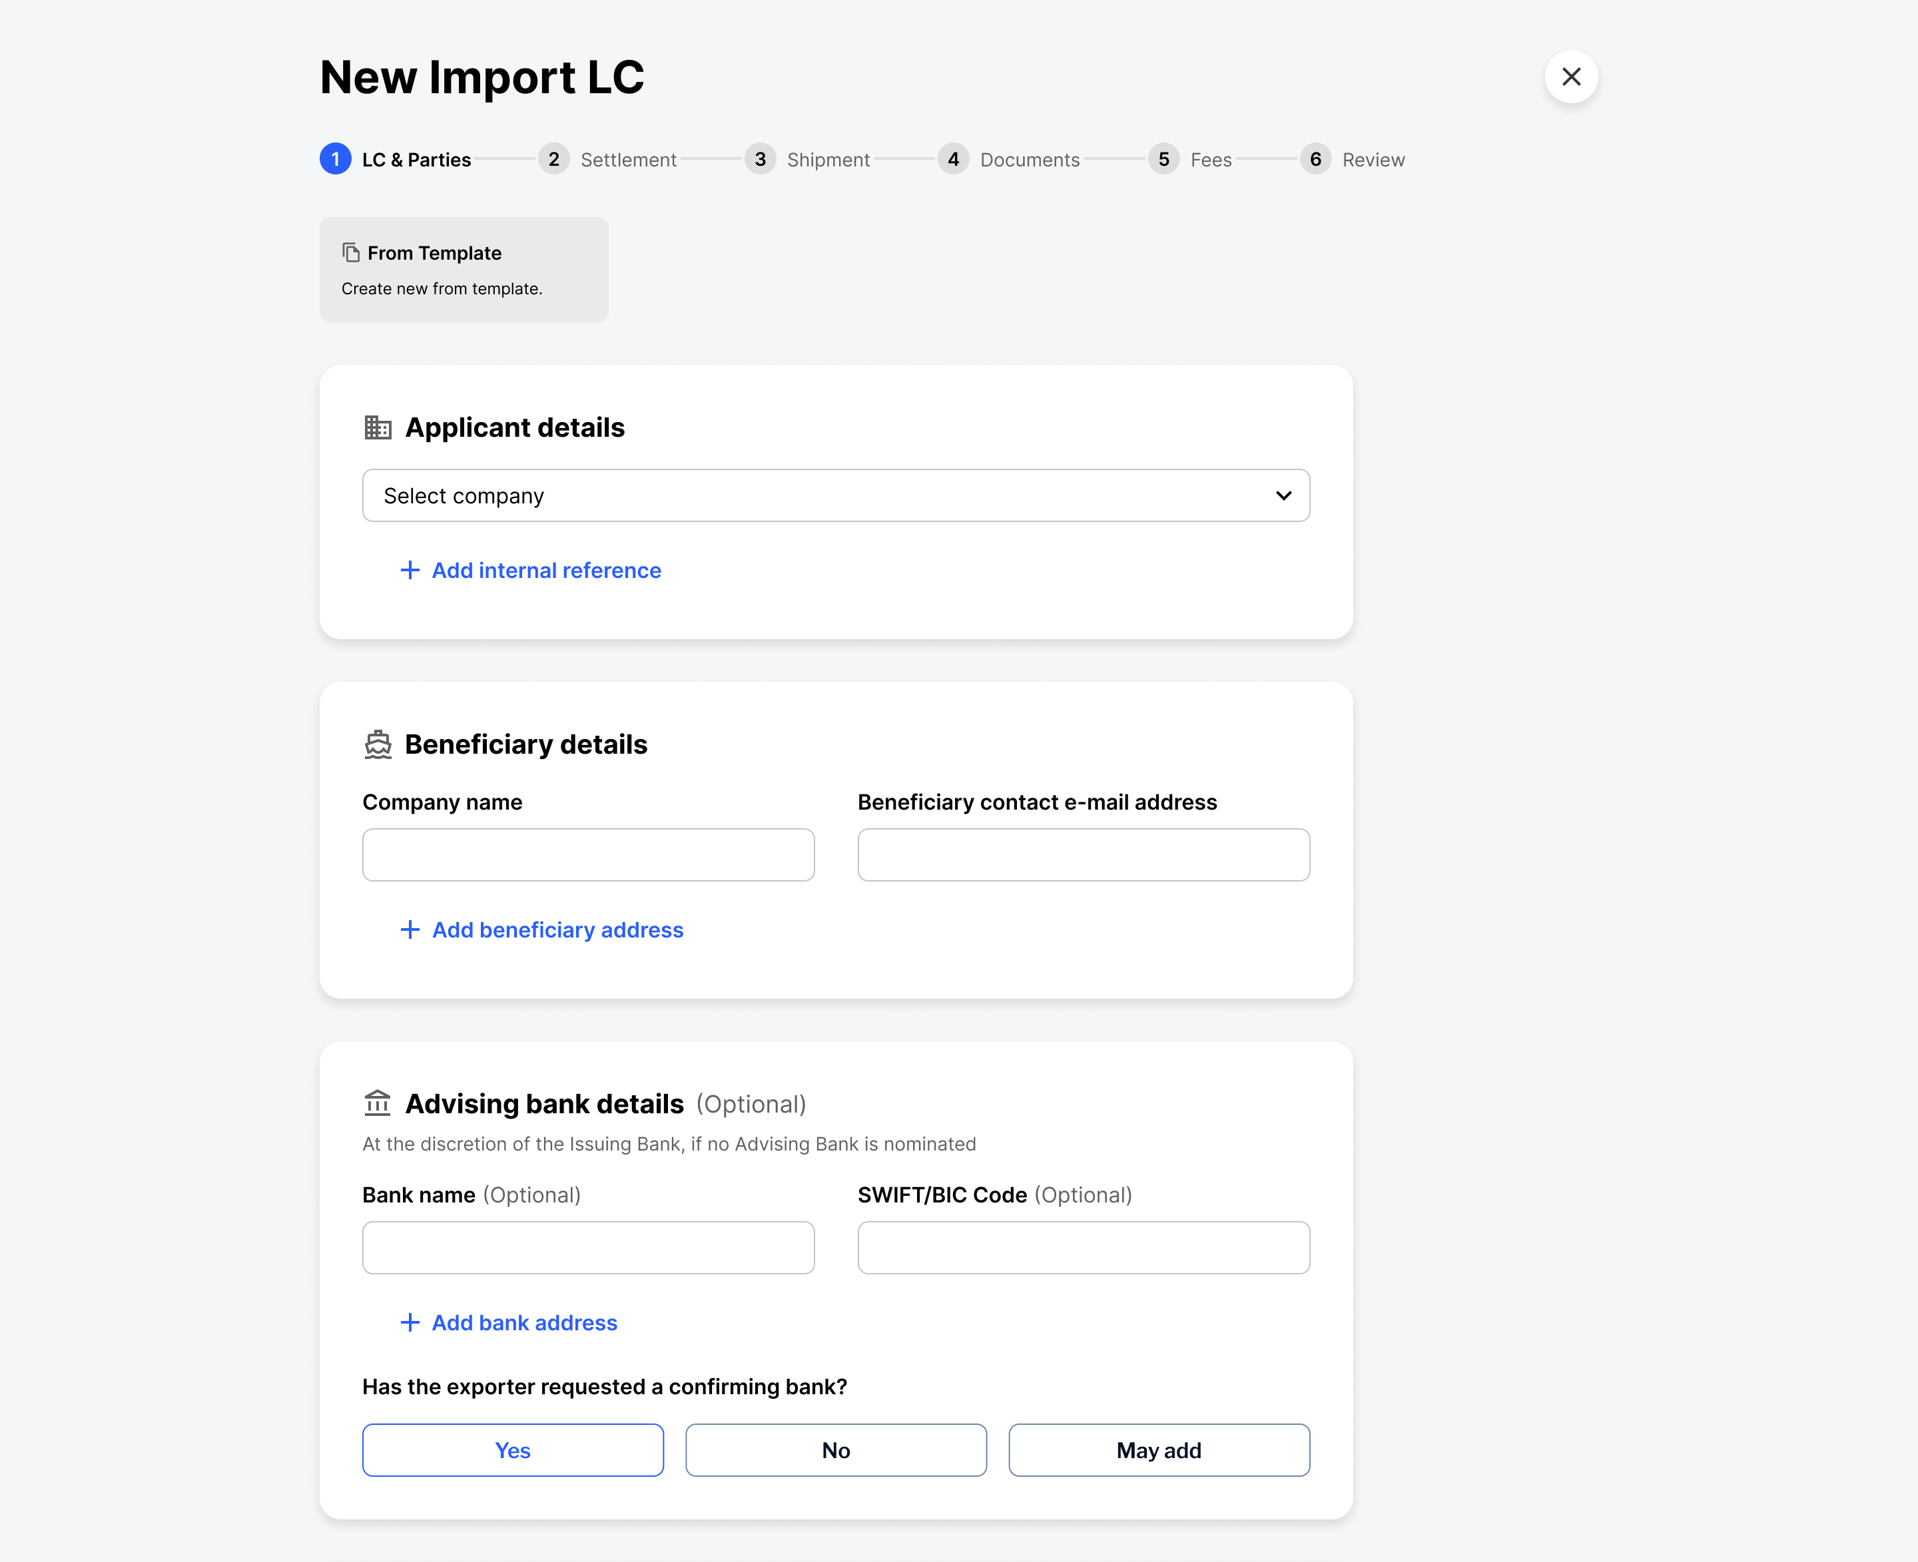The height and width of the screenshot is (1562, 1918).
Task: Click the Beneficiary contact e-mail address label
Action: [1037, 802]
